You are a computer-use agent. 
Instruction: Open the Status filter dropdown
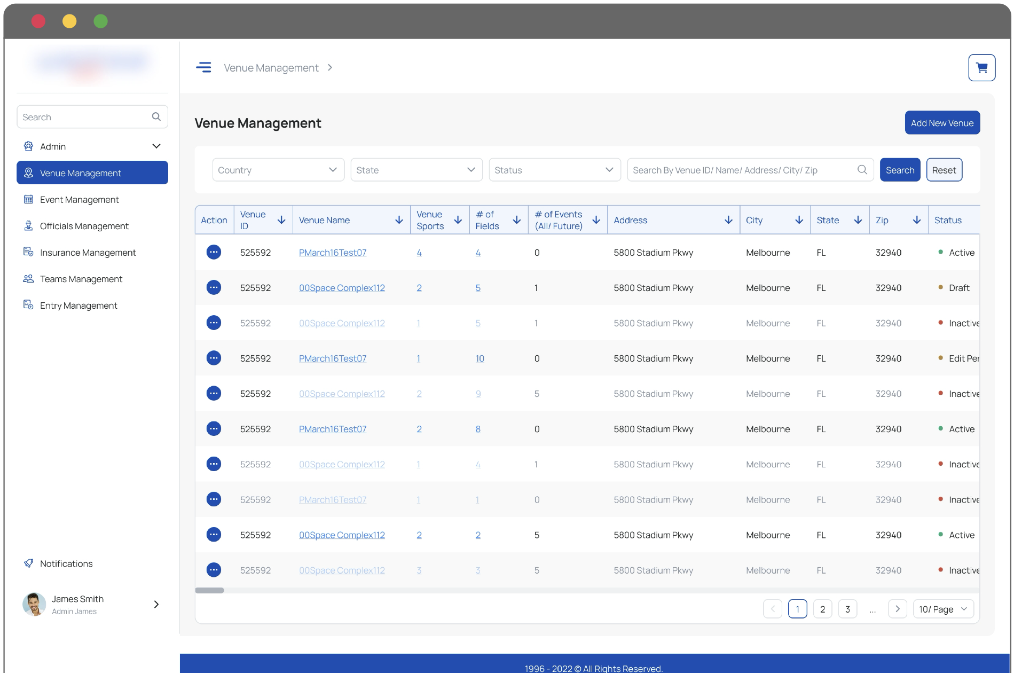point(555,170)
